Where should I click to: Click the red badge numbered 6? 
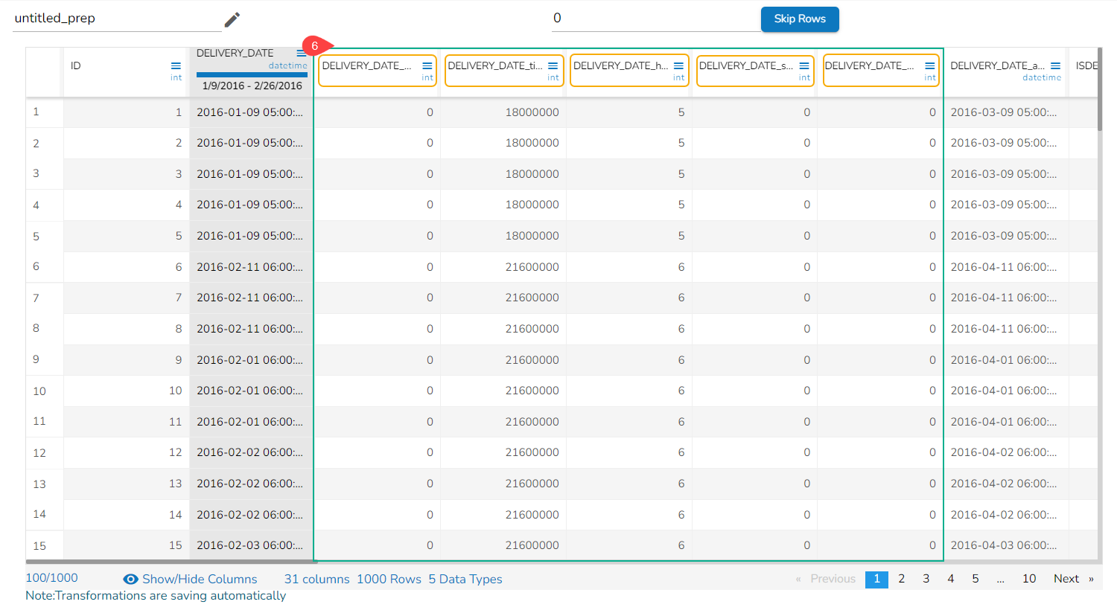point(315,46)
